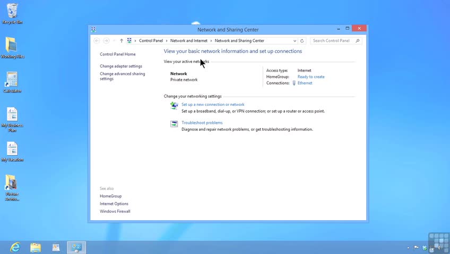Click the forward navigation arrow
Viewport: 450px width, 254px height.
(106, 41)
